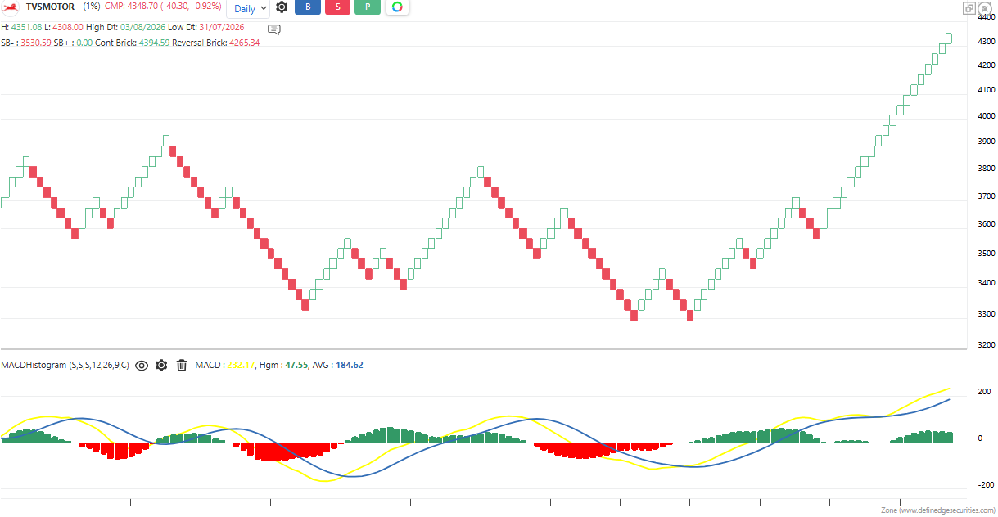Click the 3200 price axis label
The height and width of the screenshot is (517, 998).
pos(986,345)
